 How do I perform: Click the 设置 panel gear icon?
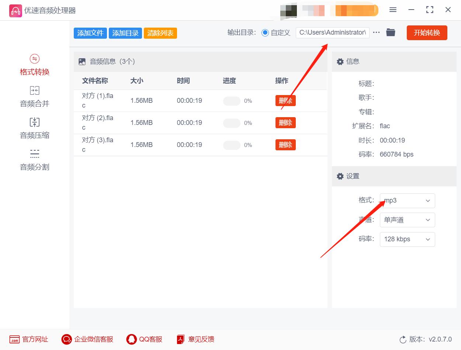[340, 176]
